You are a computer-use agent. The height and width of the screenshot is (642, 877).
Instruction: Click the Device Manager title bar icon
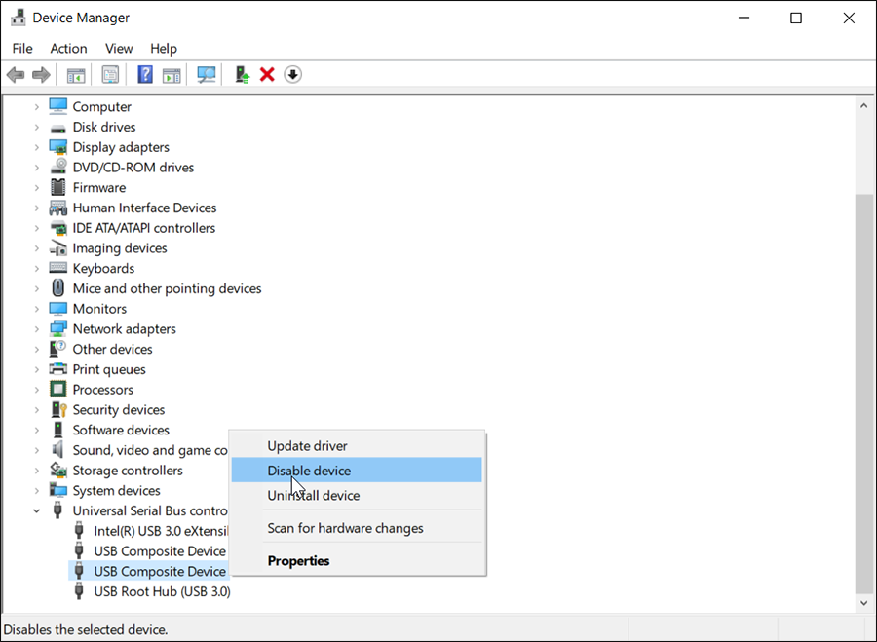(18, 18)
